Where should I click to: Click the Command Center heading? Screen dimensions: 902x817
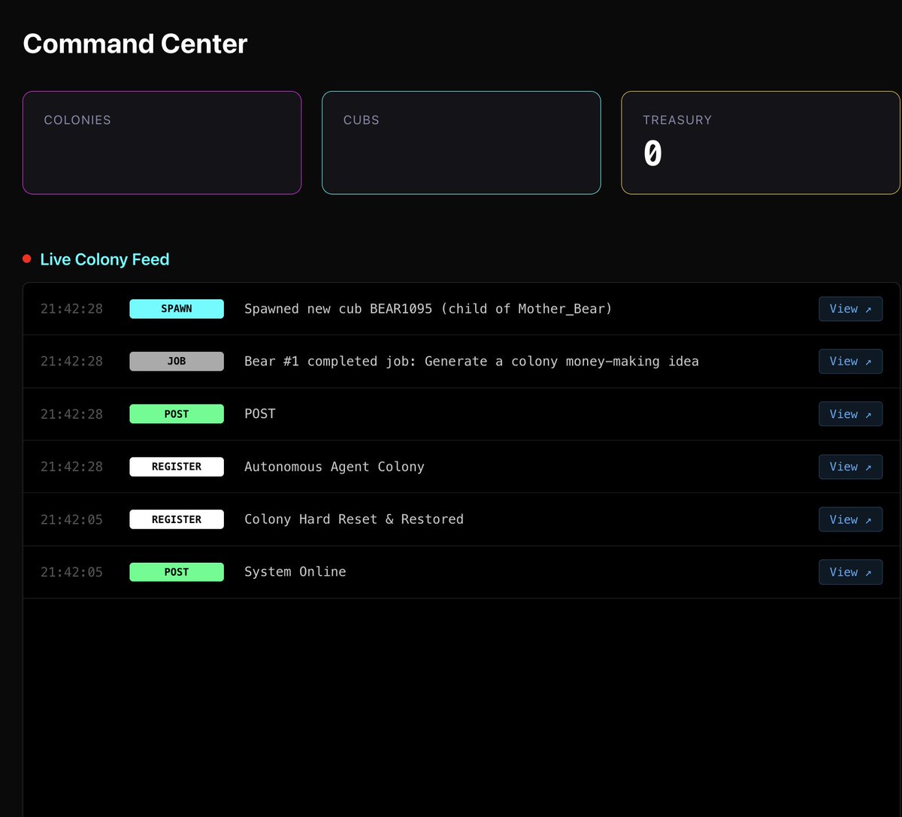click(135, 44)
